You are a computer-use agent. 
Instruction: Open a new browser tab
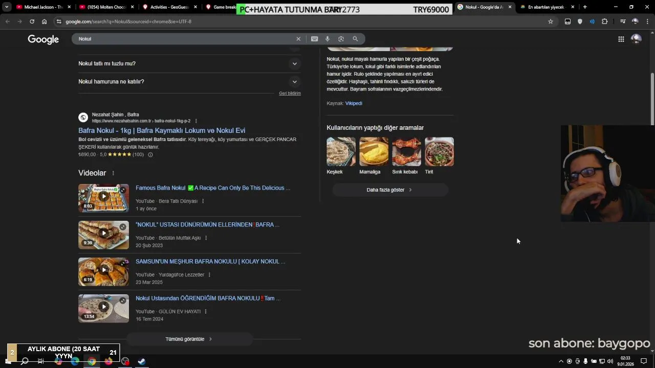point(585,7)
